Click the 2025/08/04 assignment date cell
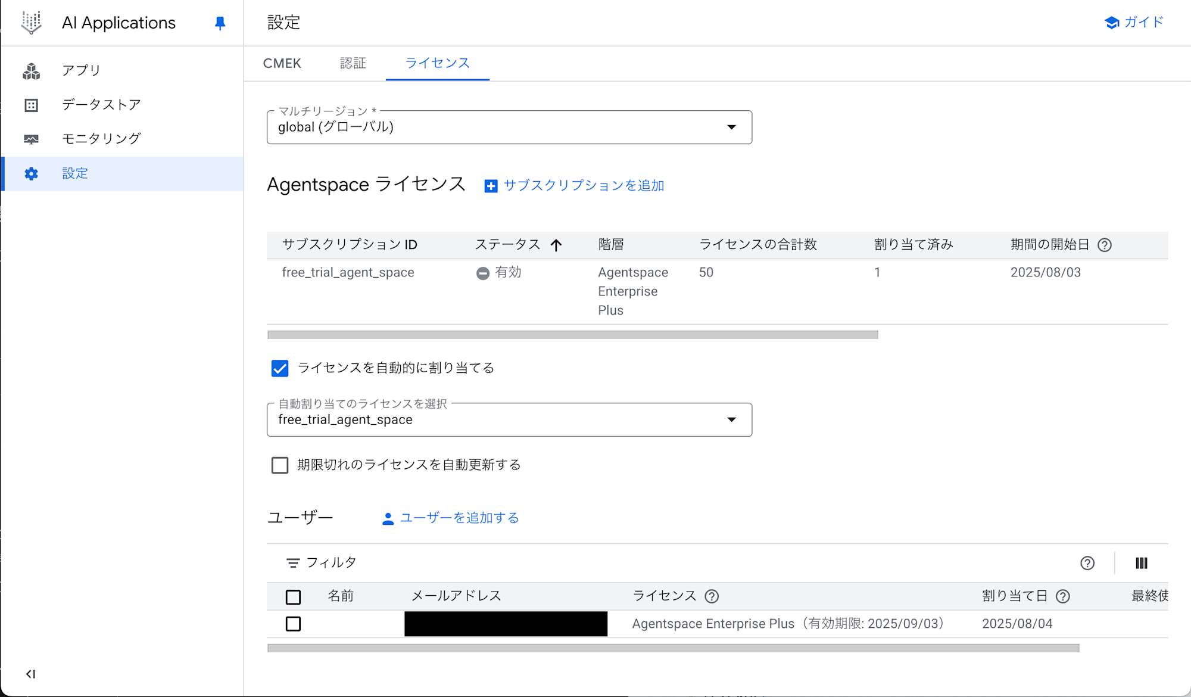Screen dimensions: 1191x697 pyautogui.click(x=1017, y=624)
